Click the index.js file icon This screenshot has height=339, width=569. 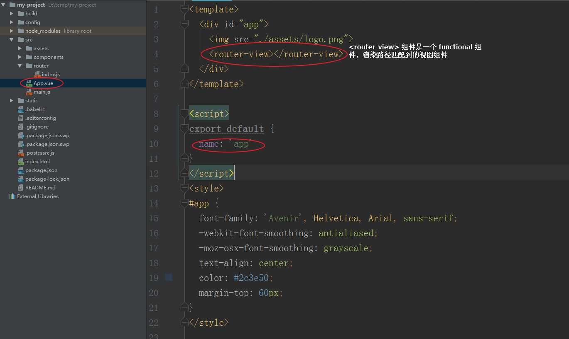point(37,75)
